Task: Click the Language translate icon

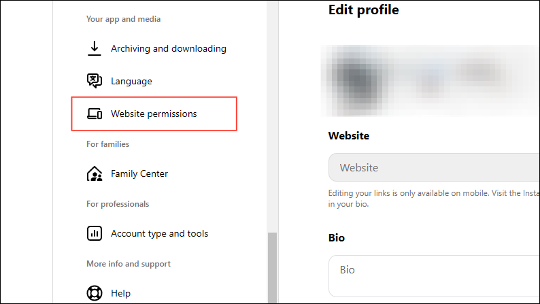Action: tap(95, 81)
